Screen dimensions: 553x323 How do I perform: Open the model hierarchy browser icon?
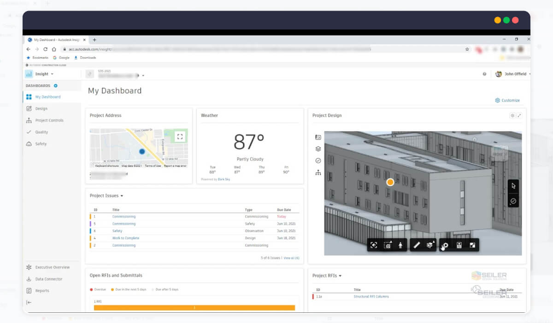318,172
